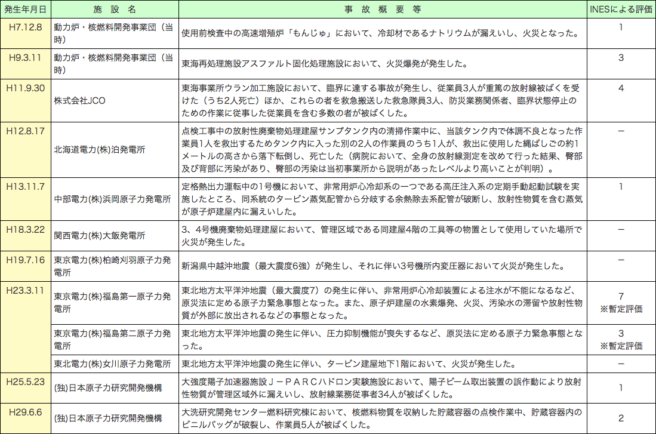This screenshot has height=434, width=656.
Task: Click facility 関西電力(株)大飯発電所
Action: pyautogui.click(x=100, y=236)
